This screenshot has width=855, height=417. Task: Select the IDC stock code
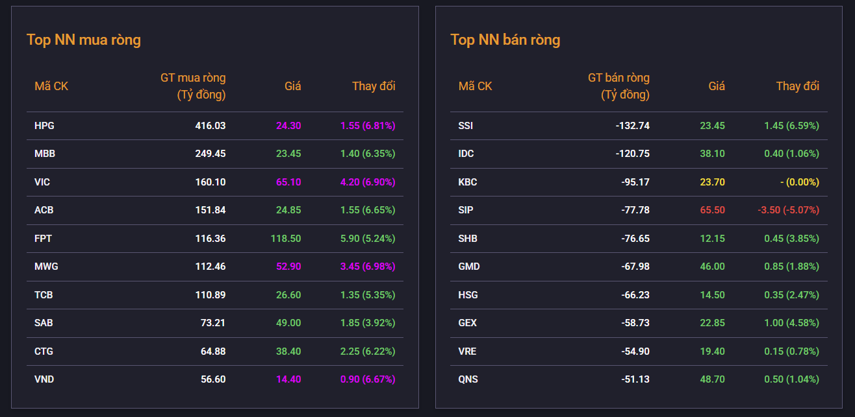466,154
